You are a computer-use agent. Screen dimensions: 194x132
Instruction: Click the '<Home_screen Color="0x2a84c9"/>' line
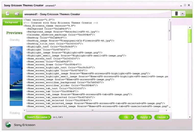(50, 62)
